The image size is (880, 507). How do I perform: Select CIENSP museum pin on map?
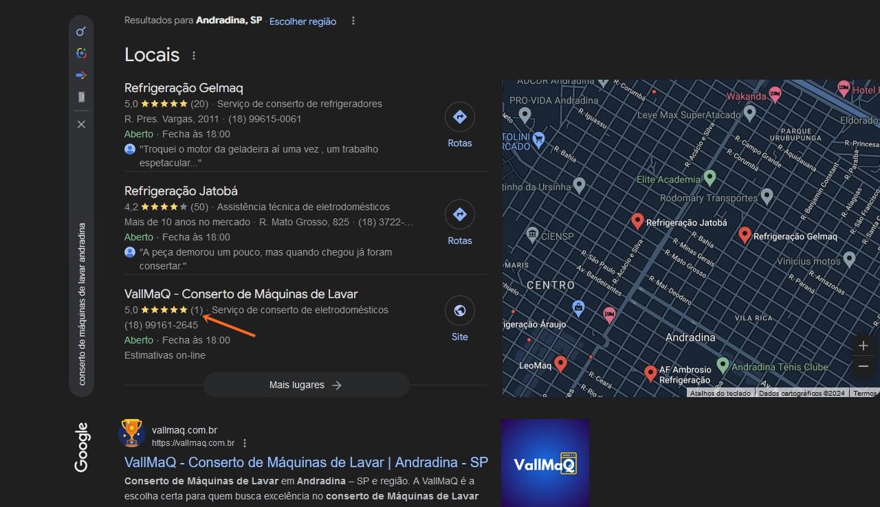click(532, 235)
